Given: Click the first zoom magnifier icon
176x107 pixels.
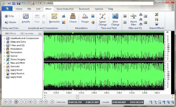Looking at the screenshot, I should 151,102.
